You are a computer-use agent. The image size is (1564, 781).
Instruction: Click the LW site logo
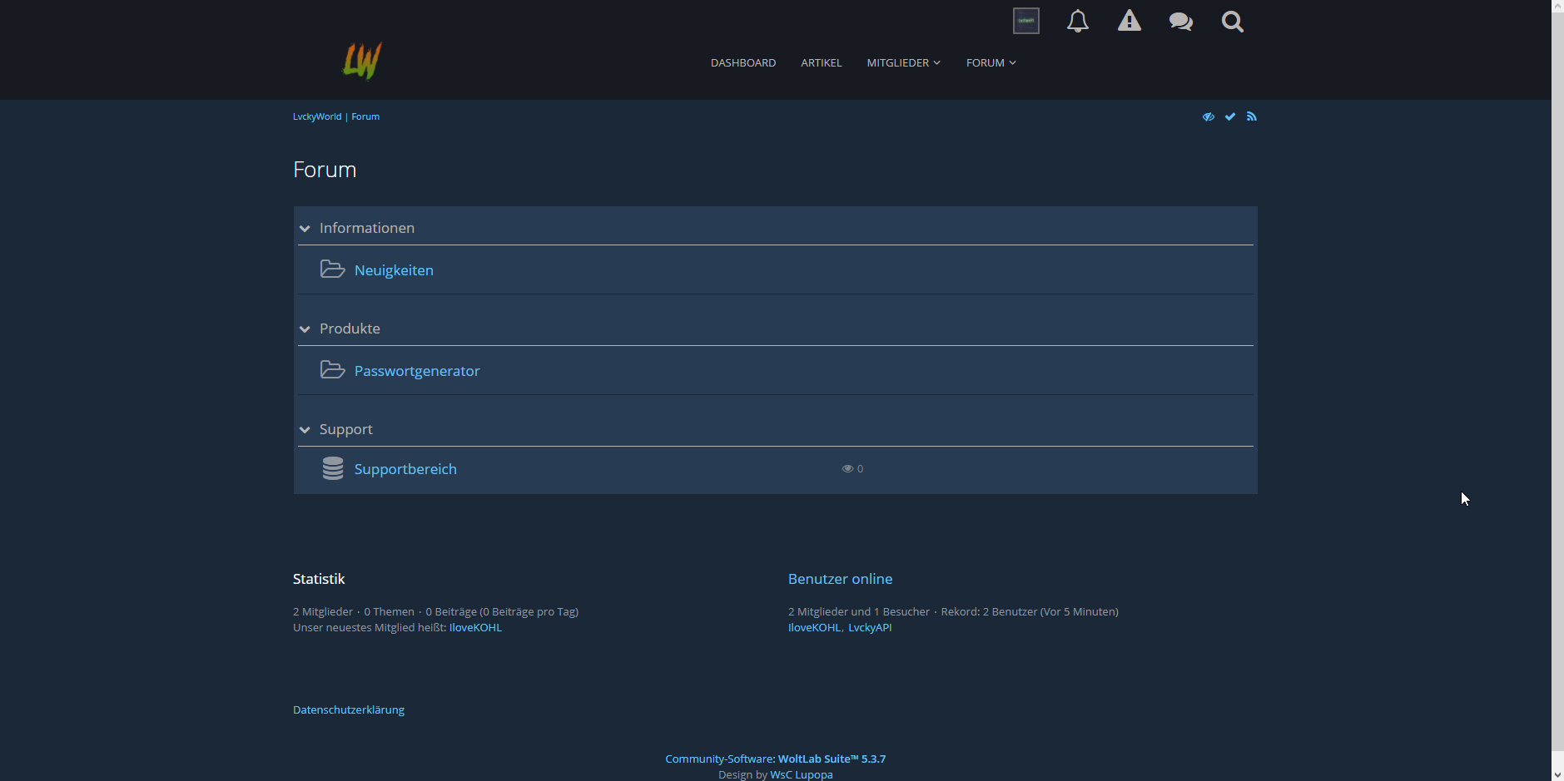click(x=362, y=62)
